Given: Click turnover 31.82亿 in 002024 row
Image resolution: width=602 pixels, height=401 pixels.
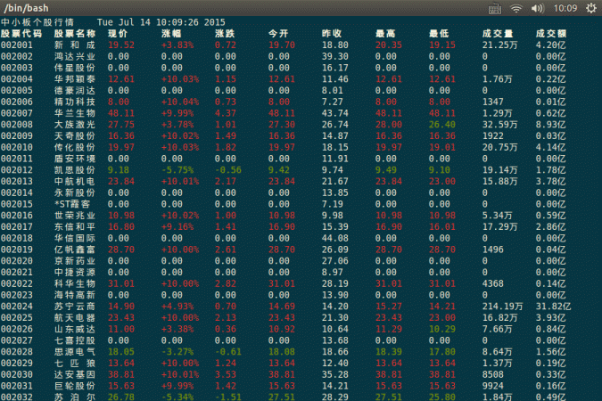Looking at the screenshot, I should pos(553,307).
